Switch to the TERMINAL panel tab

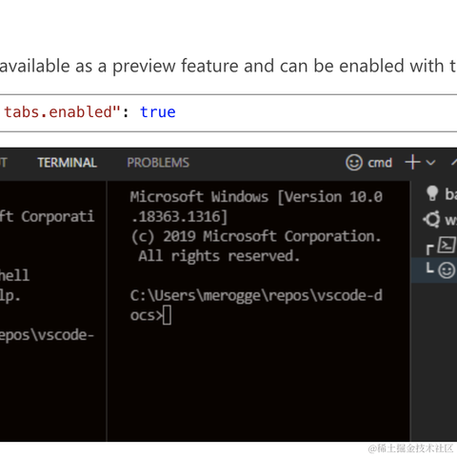point(67,163)
